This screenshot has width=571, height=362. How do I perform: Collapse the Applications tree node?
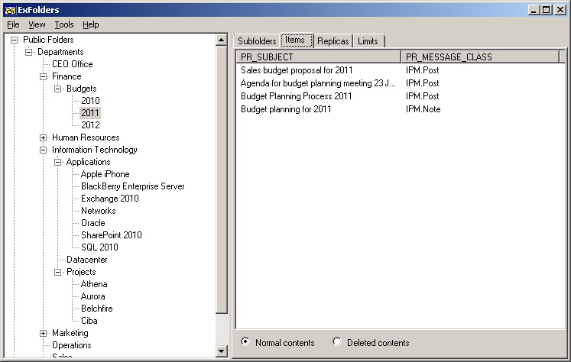point(58,162)
